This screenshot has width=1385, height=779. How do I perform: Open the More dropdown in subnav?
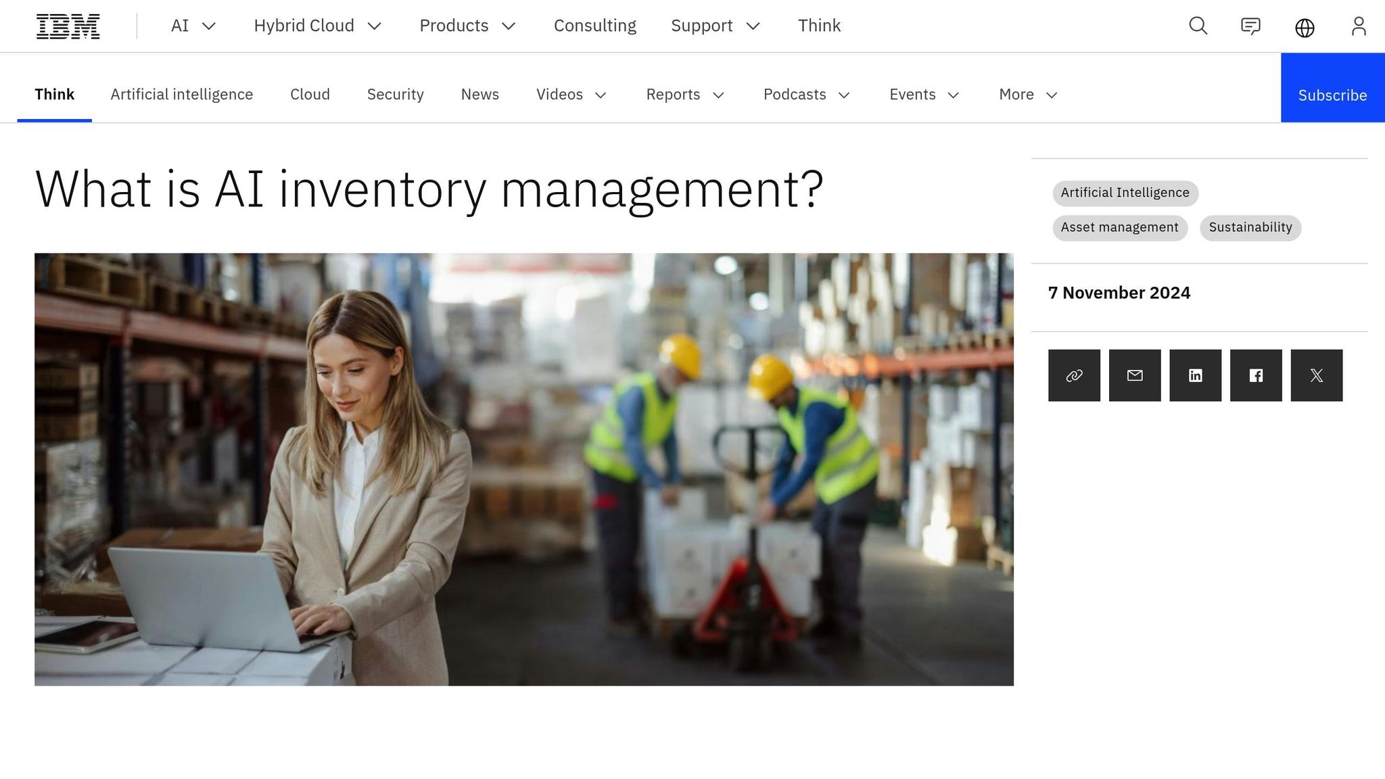(x=1028, y=95)
